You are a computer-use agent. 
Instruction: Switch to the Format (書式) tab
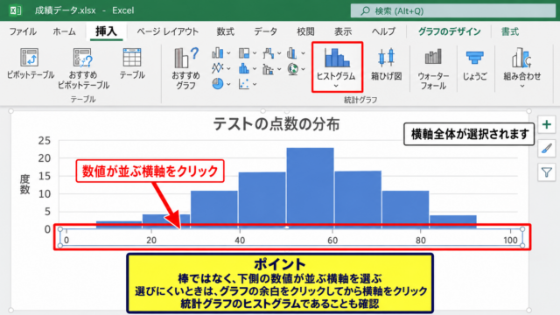[x=509, y=31]
